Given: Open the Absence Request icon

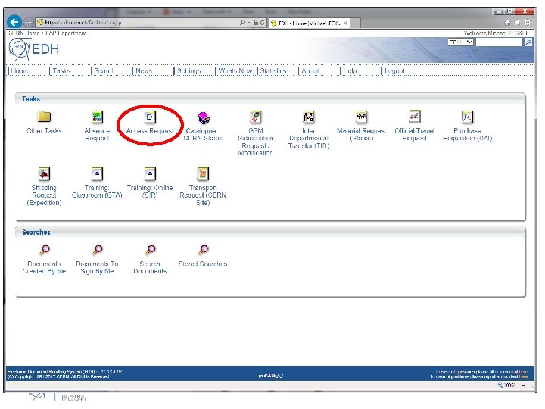Looking at the screenshot, I should coord(97,117).
